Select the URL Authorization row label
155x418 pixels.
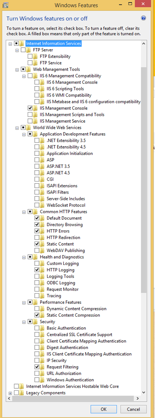tap(64, 373)
